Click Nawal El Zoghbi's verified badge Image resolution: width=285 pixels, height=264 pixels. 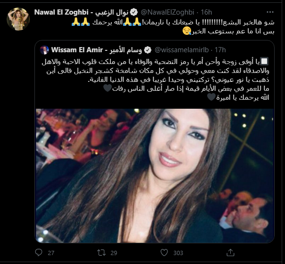tap(134, 12)
